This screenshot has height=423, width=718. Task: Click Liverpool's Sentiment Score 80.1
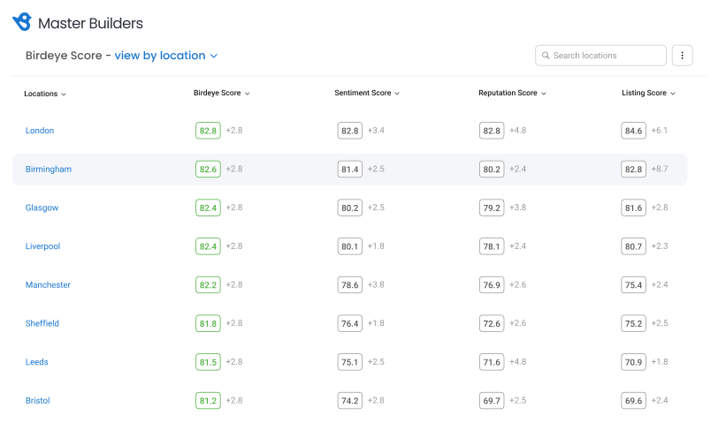click(x=350, y=246)
